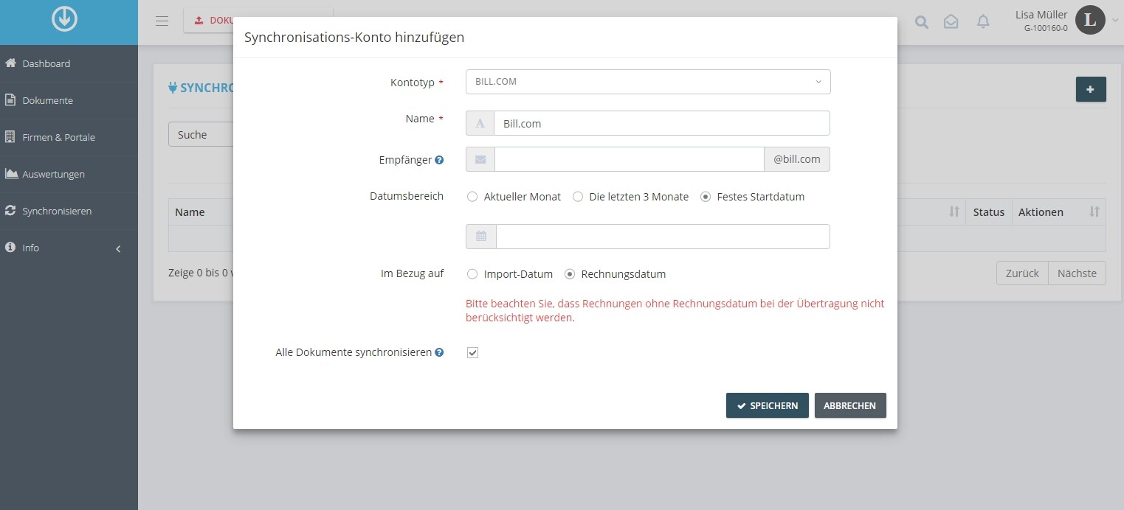Click the help icon next to Empfänger

[x=439, y=160]
